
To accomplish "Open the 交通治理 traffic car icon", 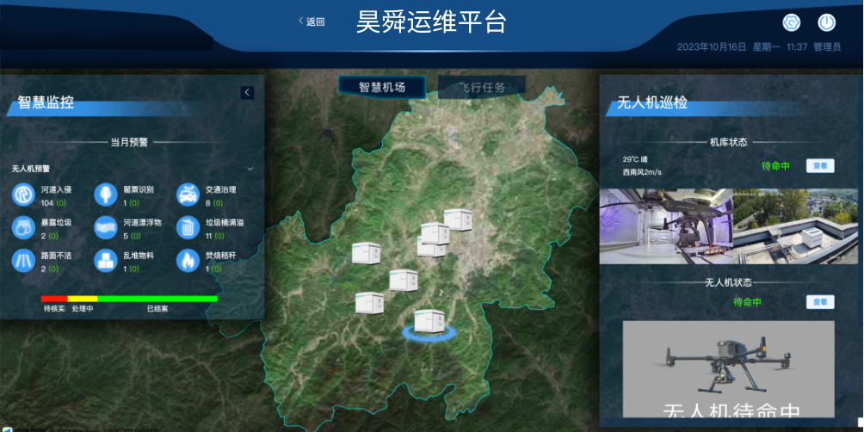I will [x=188, y=194].
